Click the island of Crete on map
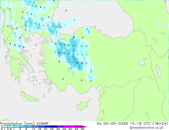This screenshot has width=169, height=130. click(x=29, y=97)
